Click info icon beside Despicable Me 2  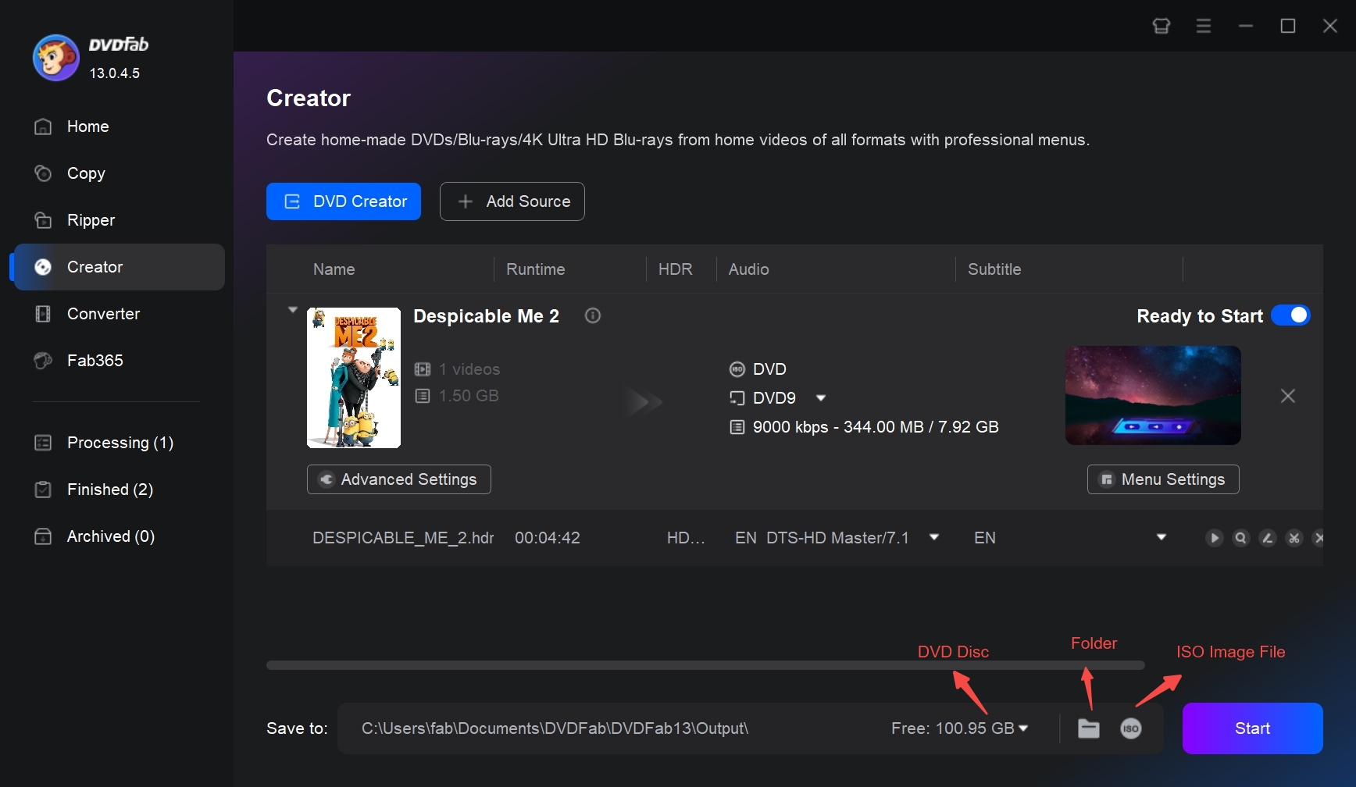coord(592,315)
